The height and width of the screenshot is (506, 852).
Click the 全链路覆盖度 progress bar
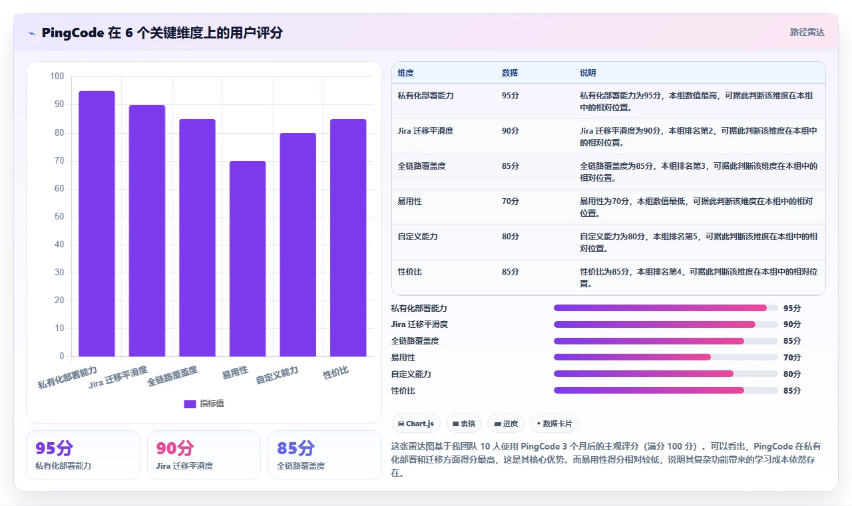point(666,341)
